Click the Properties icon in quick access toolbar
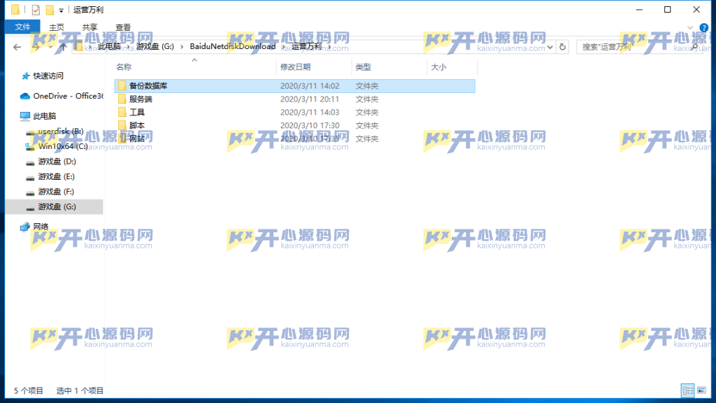 pos(36,10)
